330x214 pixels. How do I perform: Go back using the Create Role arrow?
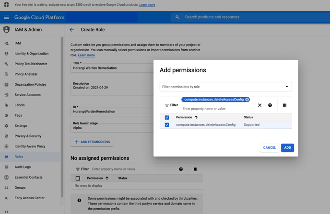(x=72, y=30)
